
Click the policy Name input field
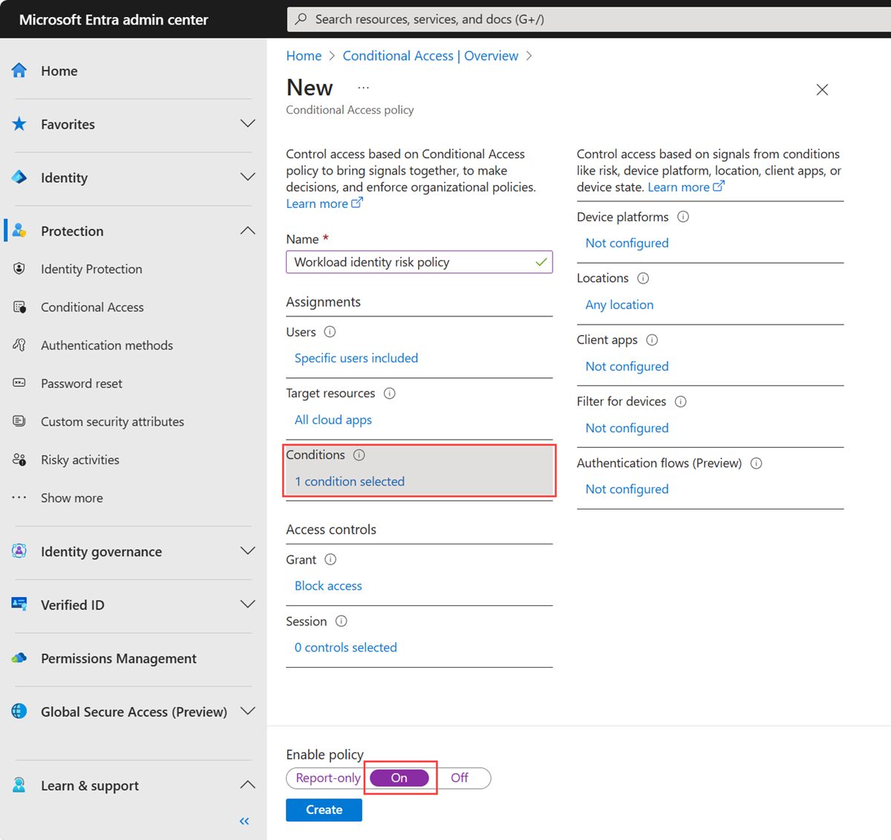tap(412, 262)
